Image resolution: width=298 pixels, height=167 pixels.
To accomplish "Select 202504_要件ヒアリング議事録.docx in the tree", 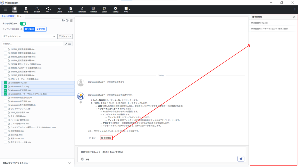I will tap(26, 64).
